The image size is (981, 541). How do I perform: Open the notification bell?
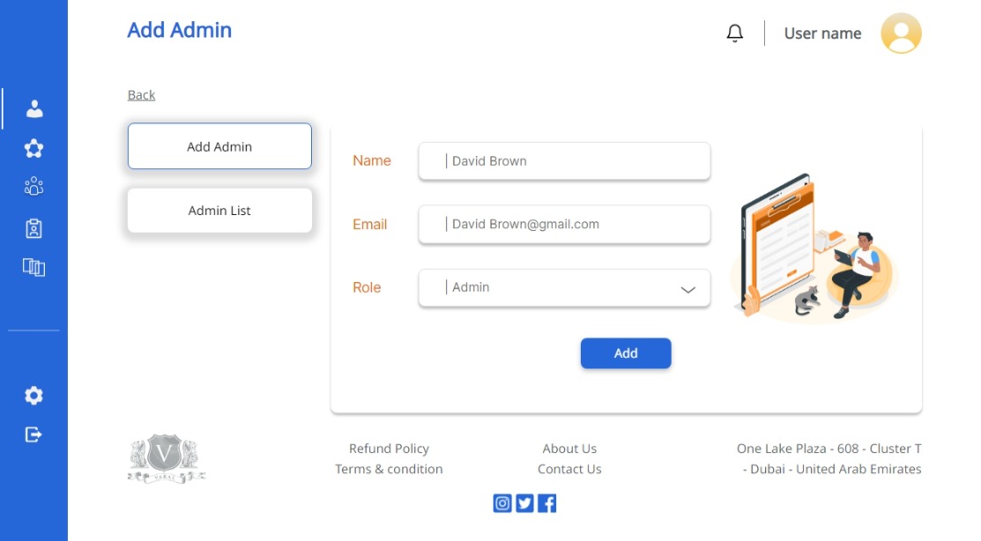734,33
